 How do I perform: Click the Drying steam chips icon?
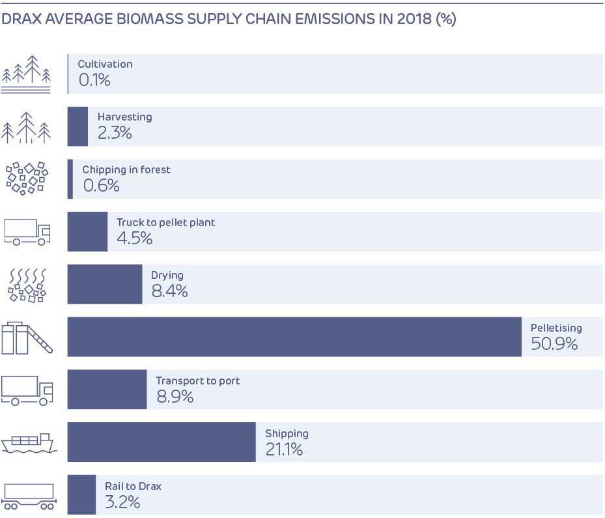27,285
